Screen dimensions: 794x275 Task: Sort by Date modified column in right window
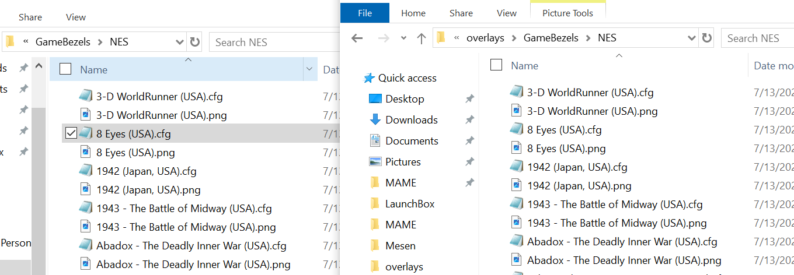click(x=772, y=65)
